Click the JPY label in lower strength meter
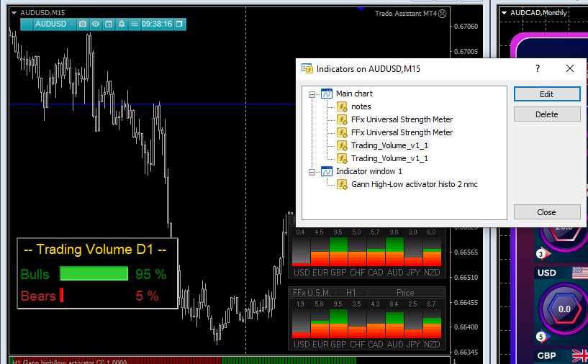This screenshot has width=588, height=364. click(413, 344)
